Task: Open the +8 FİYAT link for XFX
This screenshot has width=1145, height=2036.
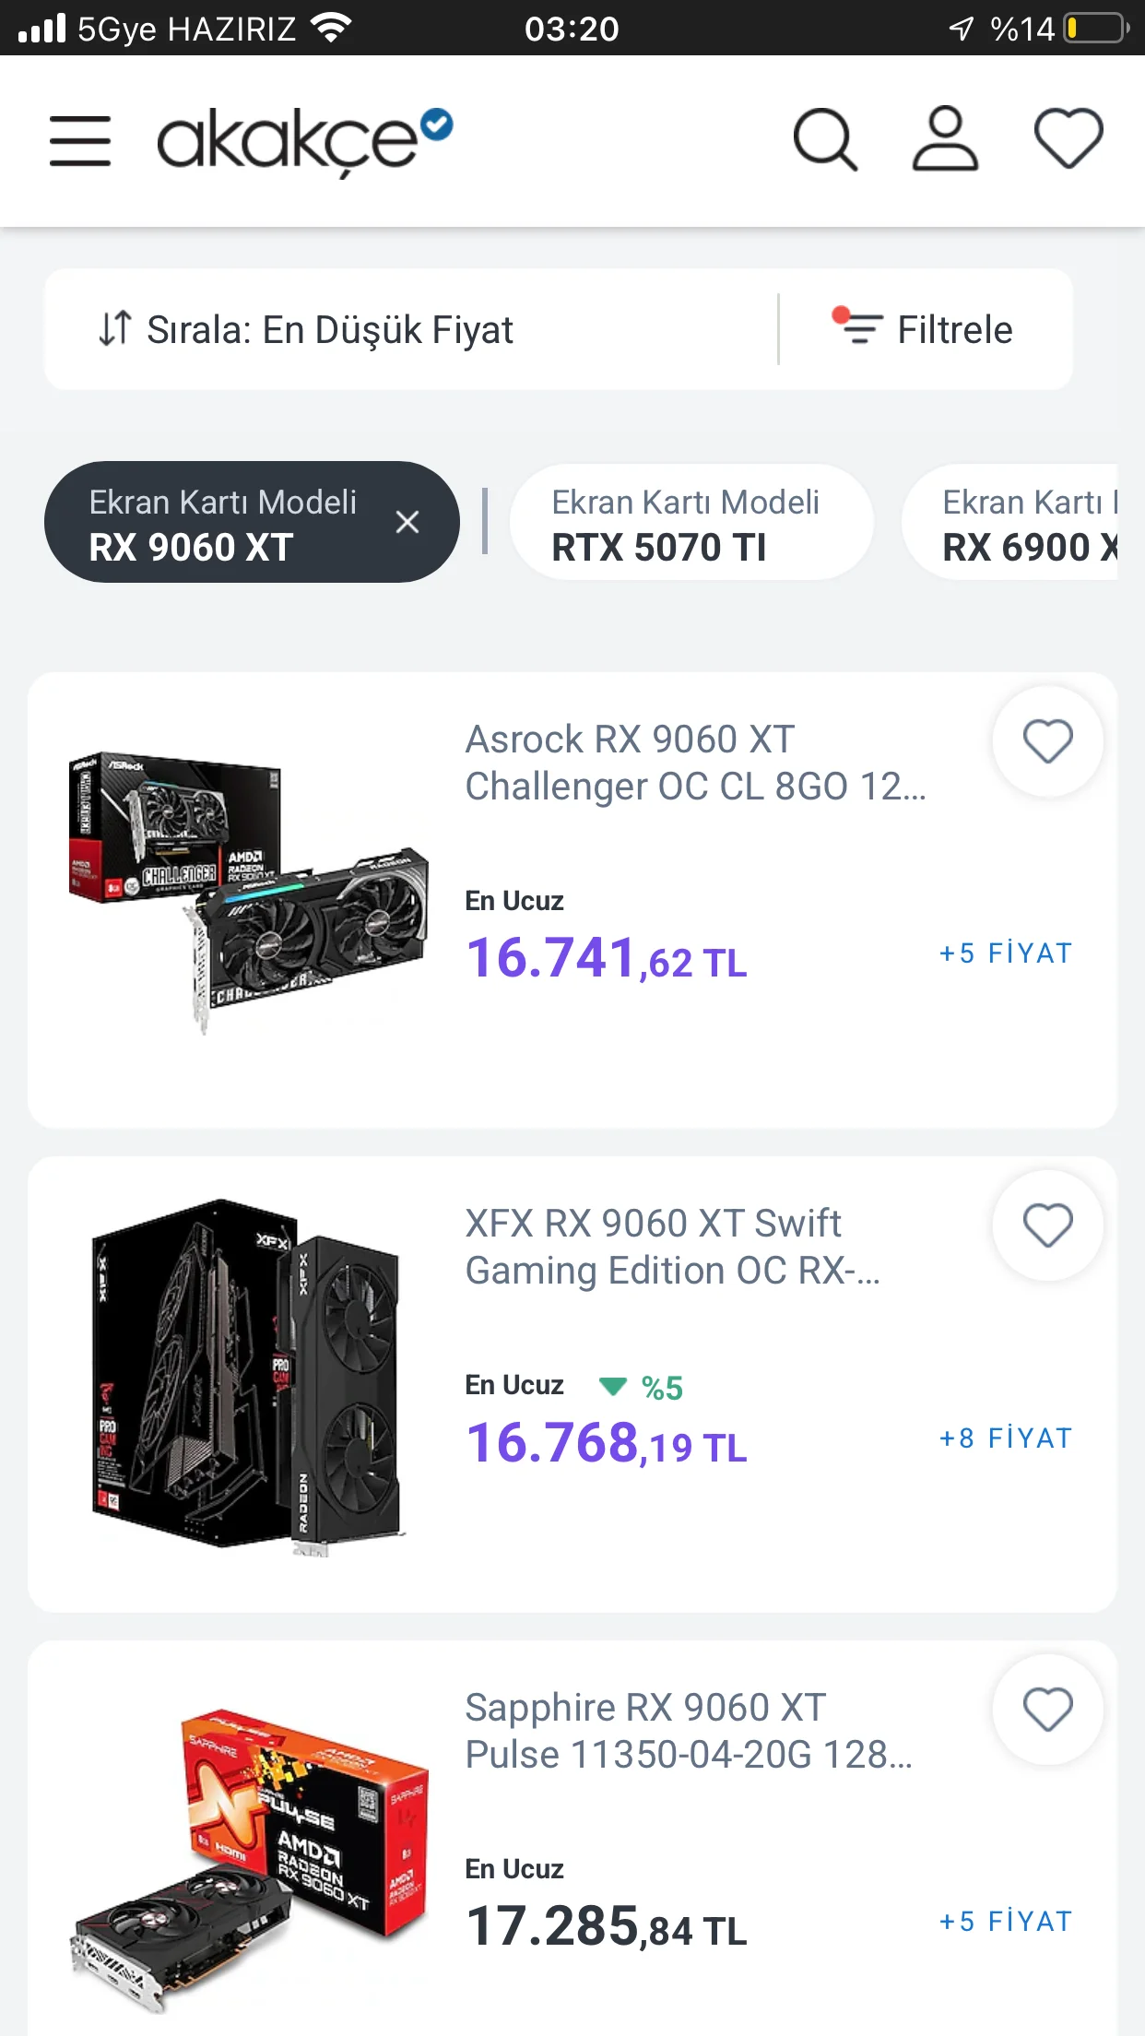Action: [1005, 1438]
